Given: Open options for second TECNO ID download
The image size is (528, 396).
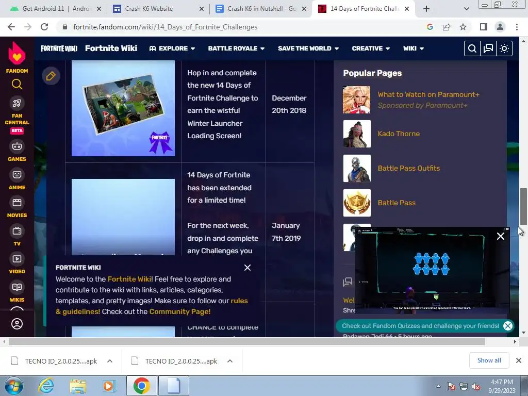Looking at the screenshot, I should click(x=230, y=361).
